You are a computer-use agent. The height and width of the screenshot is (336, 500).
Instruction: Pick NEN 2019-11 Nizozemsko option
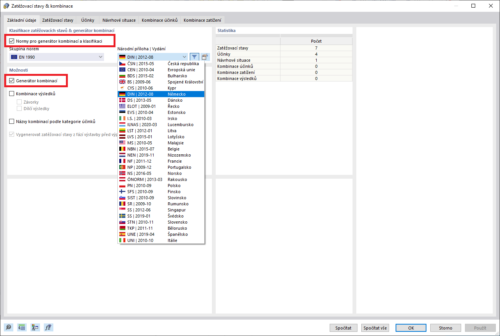161,155
